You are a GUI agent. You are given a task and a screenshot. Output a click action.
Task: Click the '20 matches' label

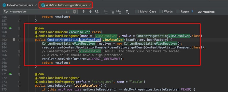pyautogui.click(x=206, y=12)
